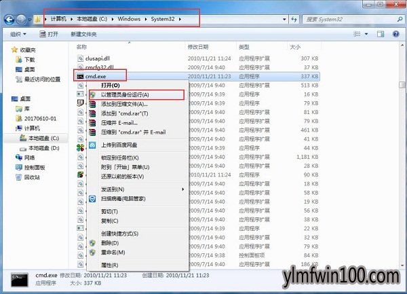Sort by the 名称 column header

[x=81, y=47]
